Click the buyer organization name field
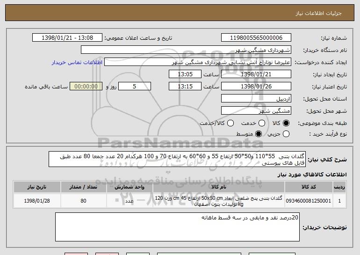The height and width of the screenshot is (255, 360). click(x=186, y=50)
